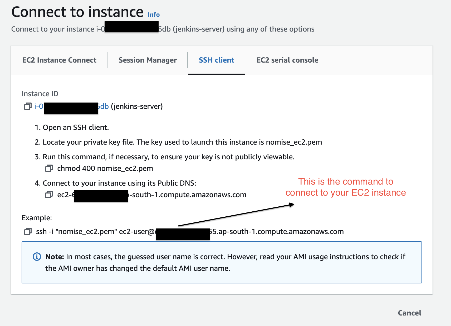This screenshot has height=326, width=451.
Task: Click the nomise_ec2.pem key file name
Action: point(294,142)
